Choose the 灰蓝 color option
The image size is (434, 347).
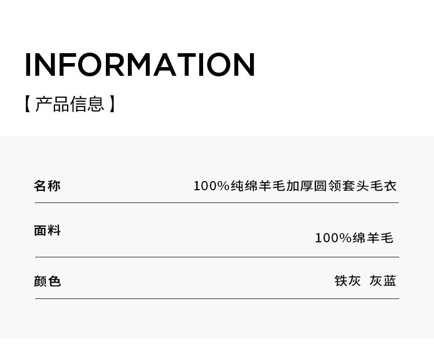coord(383,281)
